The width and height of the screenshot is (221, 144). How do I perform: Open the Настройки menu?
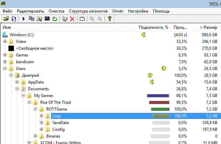(138, 11)
